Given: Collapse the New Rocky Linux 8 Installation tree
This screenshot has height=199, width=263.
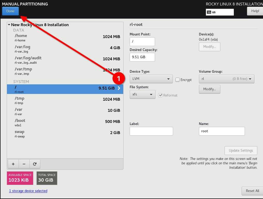Looking at the screenshot, I should (x=9, y=25).
